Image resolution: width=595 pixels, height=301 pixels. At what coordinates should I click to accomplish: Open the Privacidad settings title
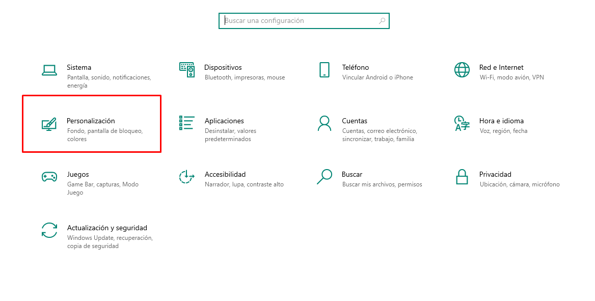[x=495, y=174]
